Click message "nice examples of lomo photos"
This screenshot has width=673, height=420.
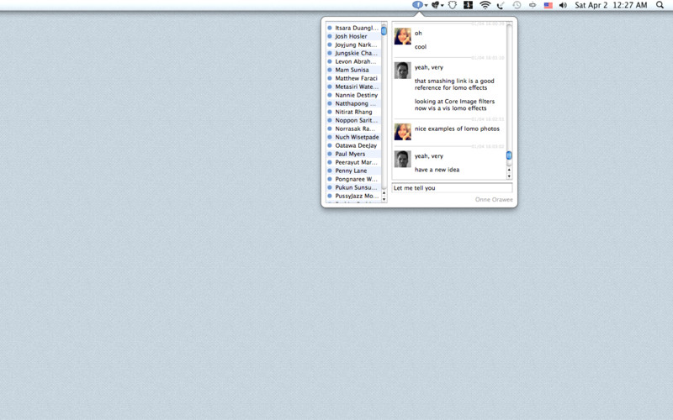(x=457, y=129)
